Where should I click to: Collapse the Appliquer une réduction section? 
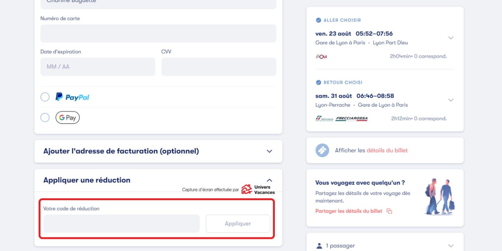[x=269, y=180]
